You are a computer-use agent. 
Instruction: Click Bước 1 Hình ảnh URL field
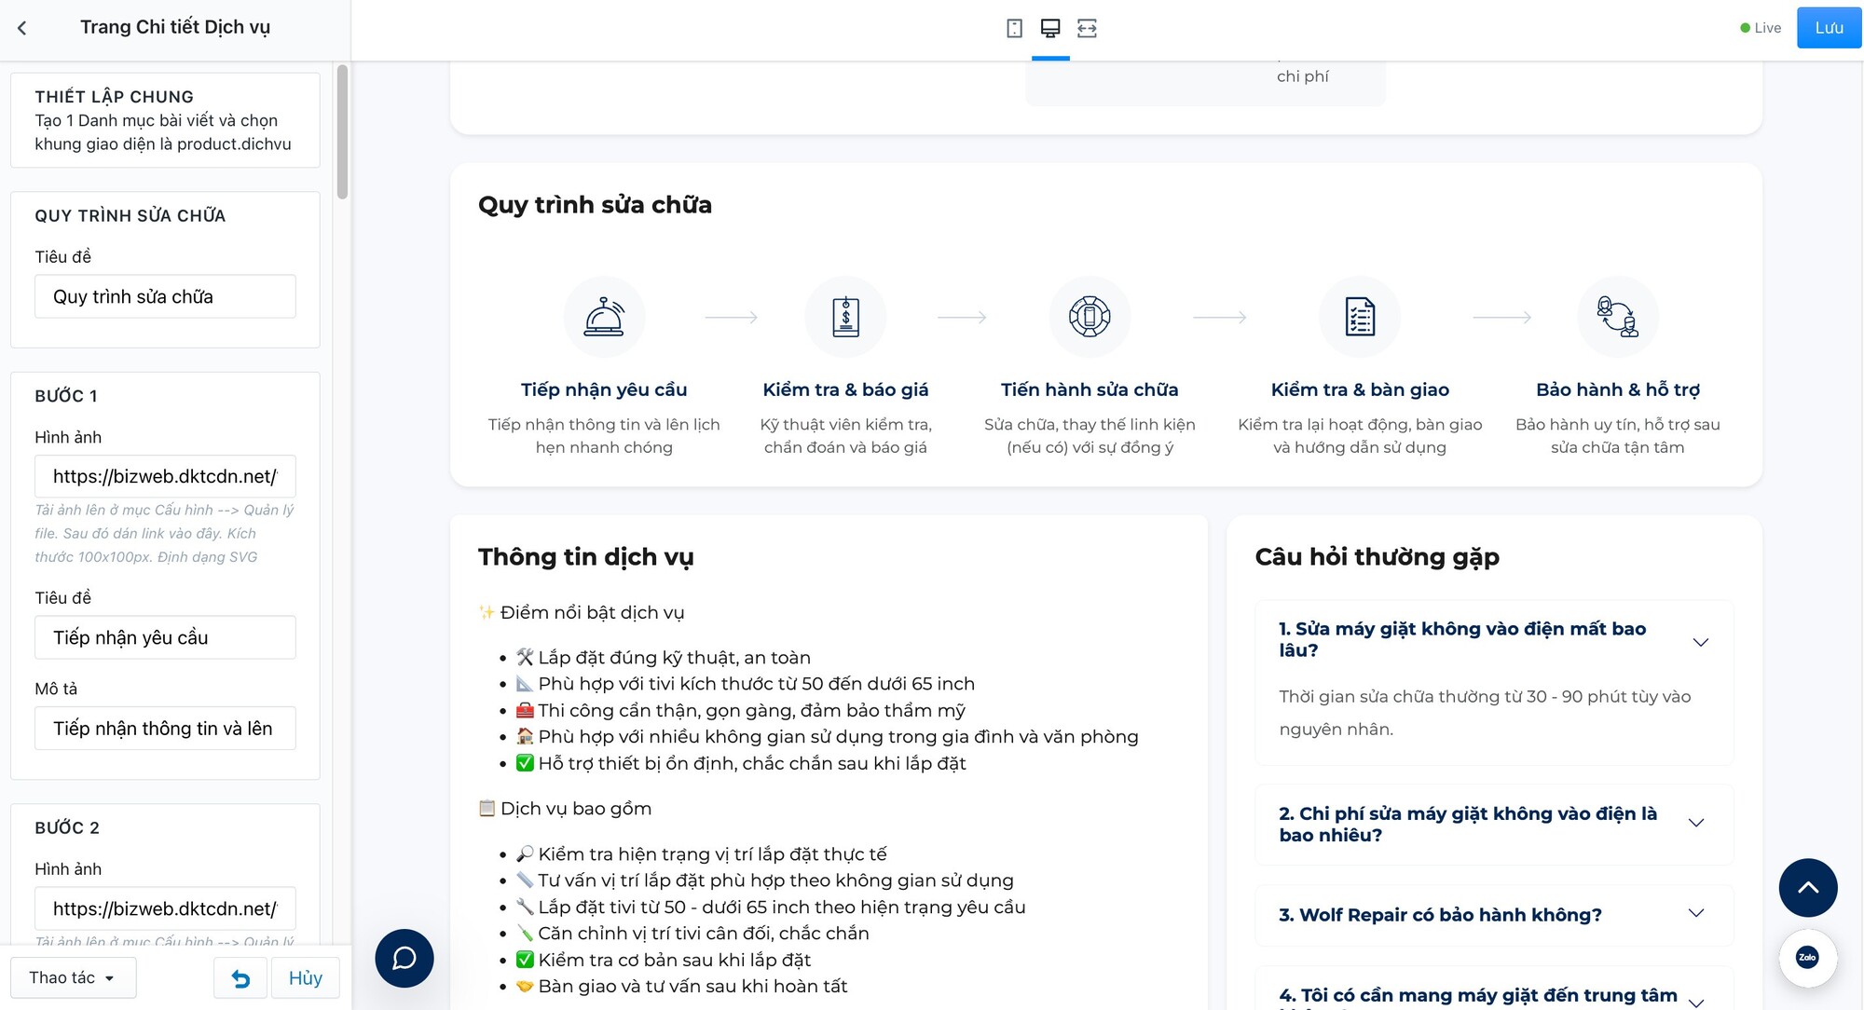[x=165, y=476]
